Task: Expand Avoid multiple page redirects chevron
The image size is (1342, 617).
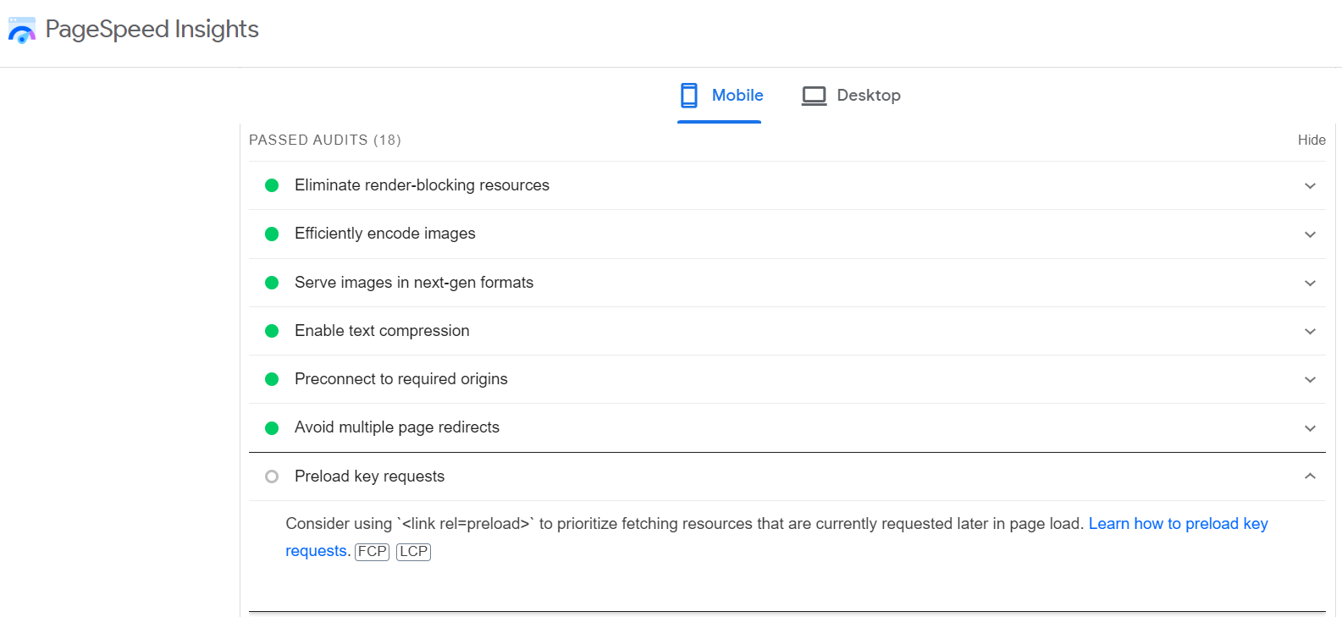Action: tap(1310, 428)
